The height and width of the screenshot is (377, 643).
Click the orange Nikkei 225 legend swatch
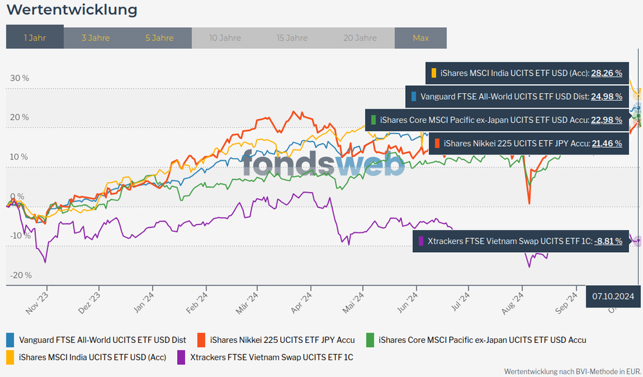(x=202, y=340)
